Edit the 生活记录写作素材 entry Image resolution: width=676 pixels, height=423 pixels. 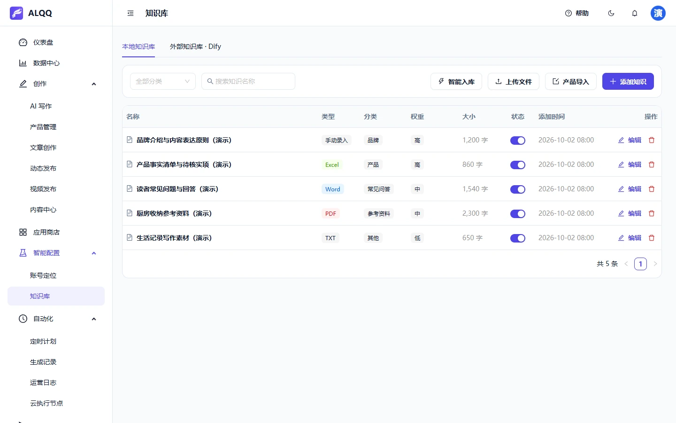(x=630, y=238)
